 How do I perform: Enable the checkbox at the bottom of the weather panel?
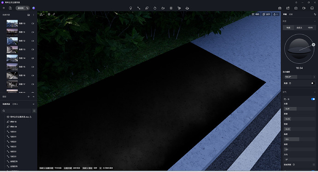[x=314, y=165]
